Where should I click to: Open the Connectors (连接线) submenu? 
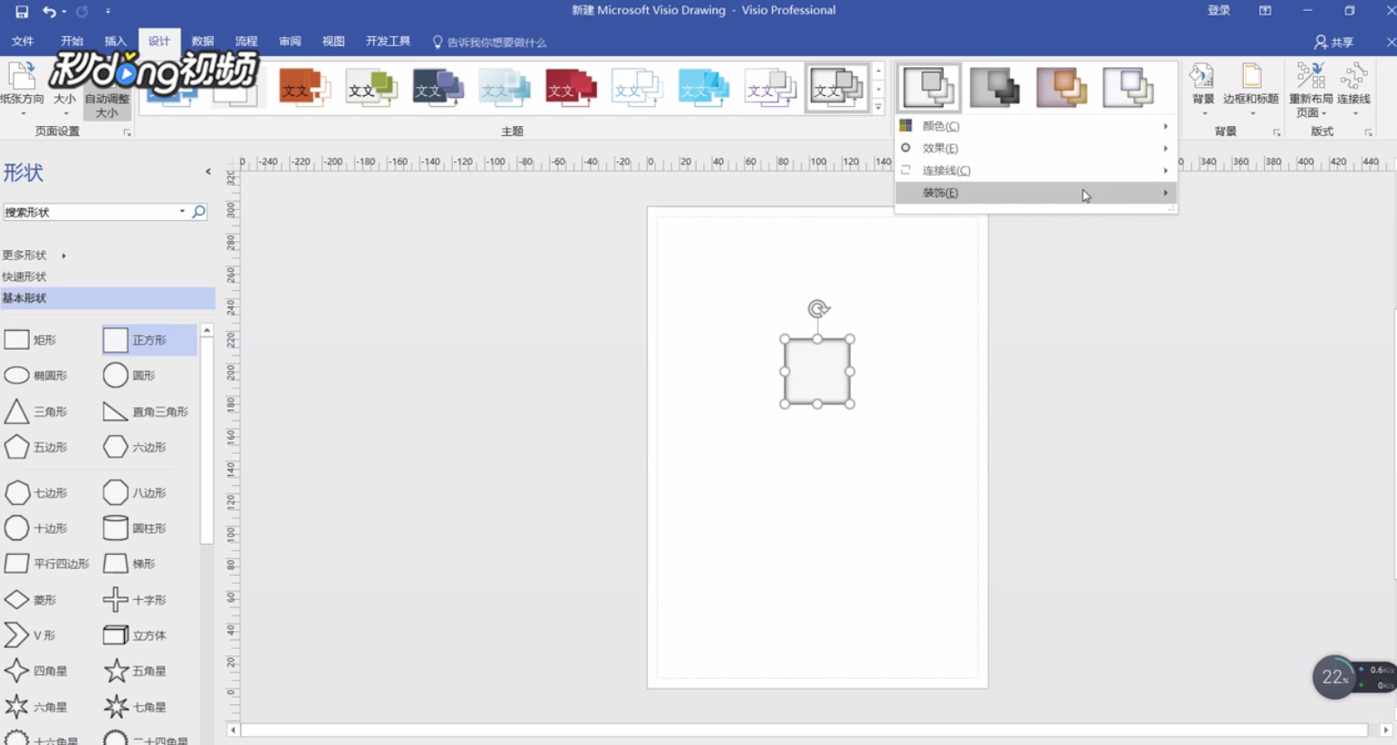(x=1036, y=170)
